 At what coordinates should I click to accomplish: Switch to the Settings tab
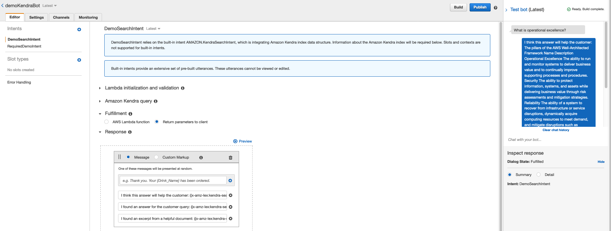(x=36, y=17)
